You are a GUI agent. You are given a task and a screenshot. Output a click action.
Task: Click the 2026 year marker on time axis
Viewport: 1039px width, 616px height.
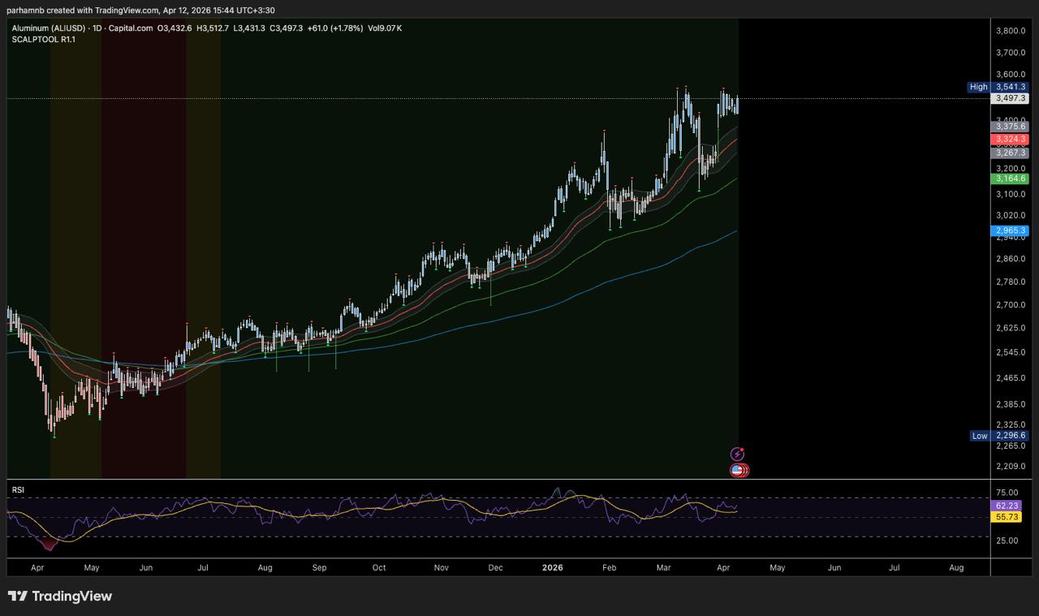pos(553,568)
